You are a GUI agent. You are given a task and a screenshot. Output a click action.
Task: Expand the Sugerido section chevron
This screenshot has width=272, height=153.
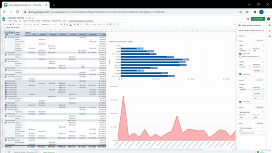pyautogui.click(x=265, y=36)
